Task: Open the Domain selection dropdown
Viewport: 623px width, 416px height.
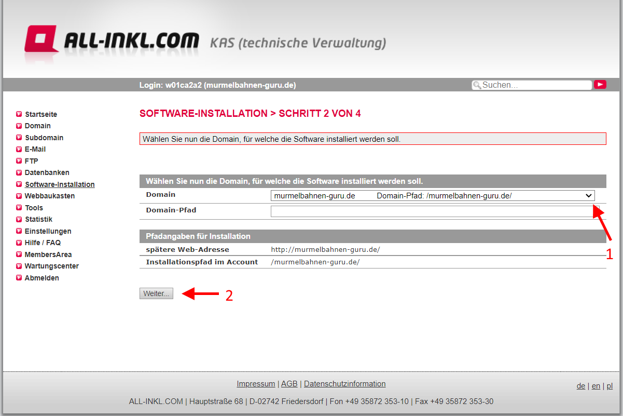Action: point(433,196)
